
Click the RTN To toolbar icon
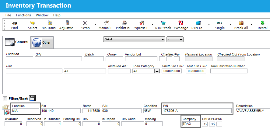tap(198, 23)
